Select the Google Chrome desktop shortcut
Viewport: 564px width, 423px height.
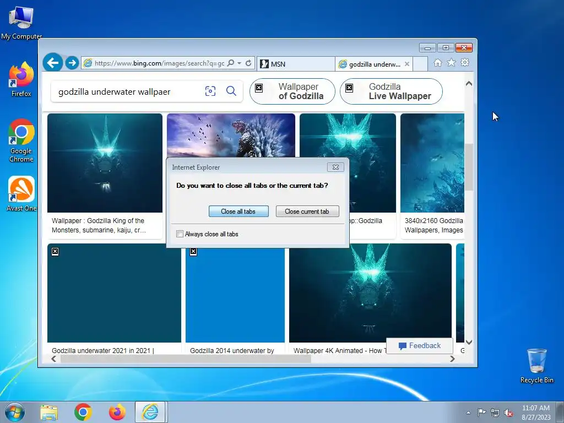(21, 140)
